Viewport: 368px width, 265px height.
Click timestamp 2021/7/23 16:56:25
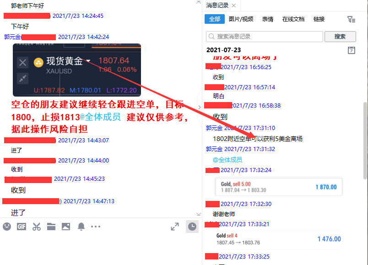[x=246, y=67]
